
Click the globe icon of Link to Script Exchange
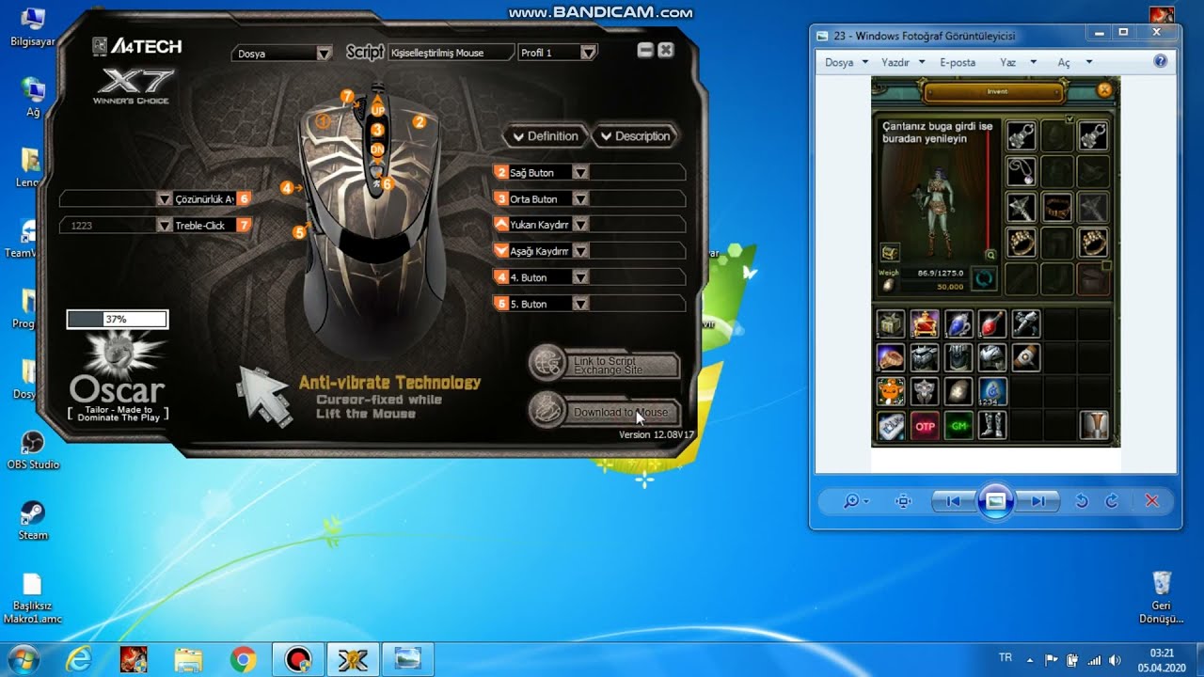click(547, 364)
